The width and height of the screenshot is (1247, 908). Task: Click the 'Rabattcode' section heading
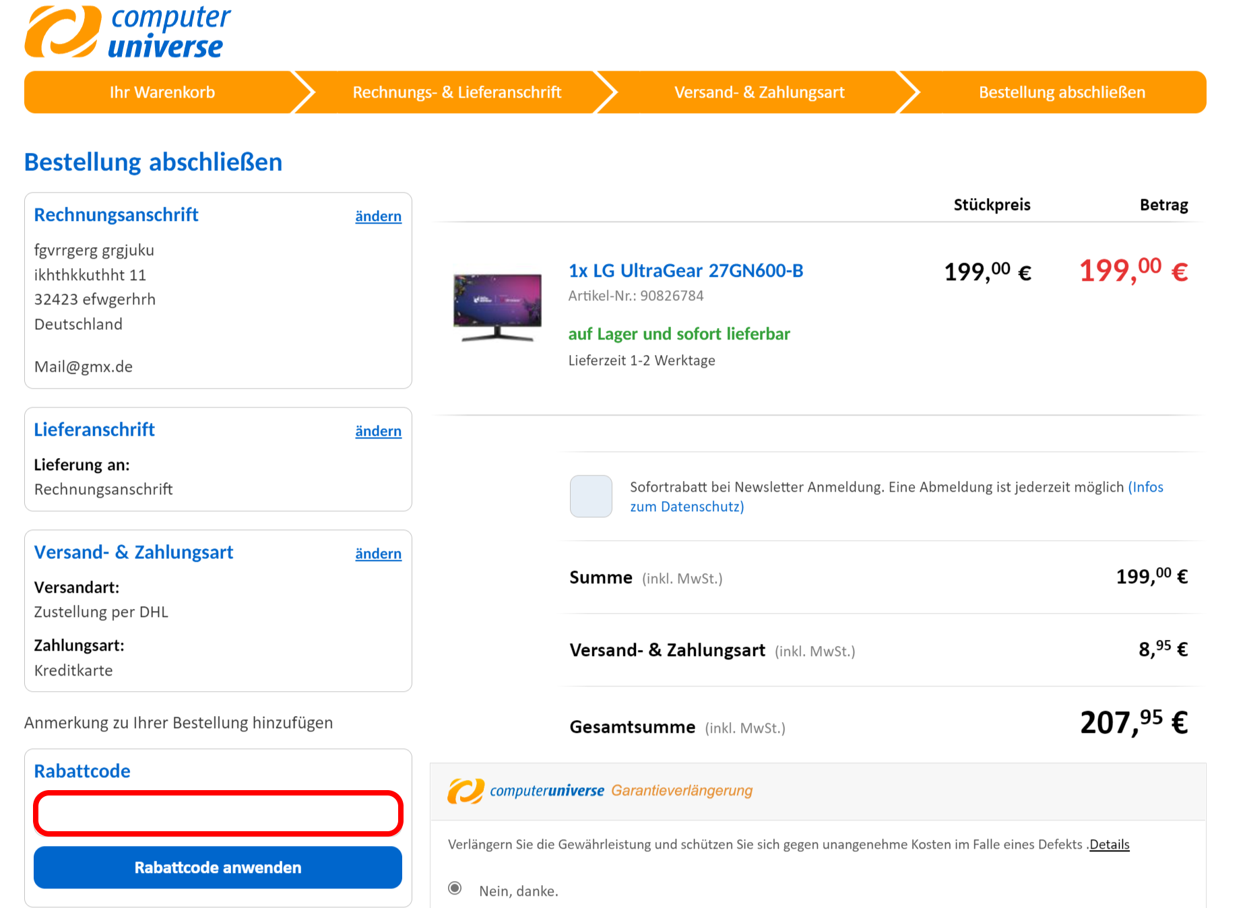pyautogui.click(x=82, y=771)
